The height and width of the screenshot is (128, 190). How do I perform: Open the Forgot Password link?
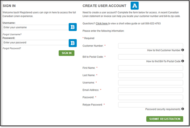(12, 48)
